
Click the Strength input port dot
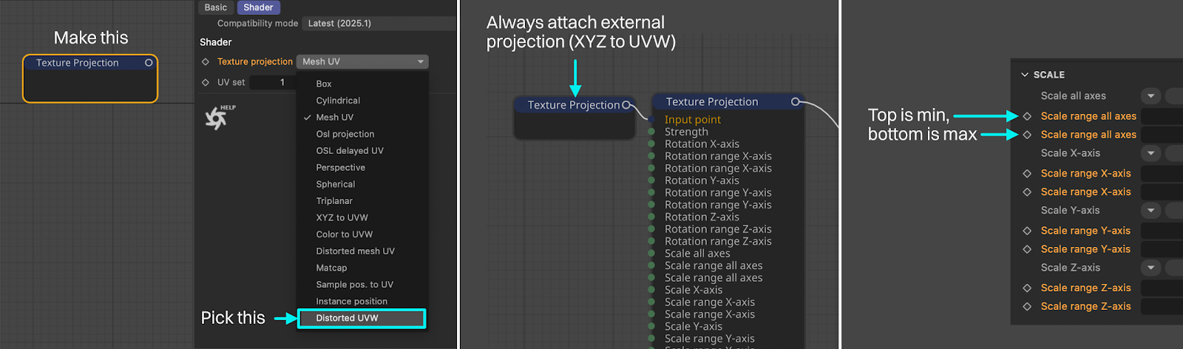tap(651, 132)
